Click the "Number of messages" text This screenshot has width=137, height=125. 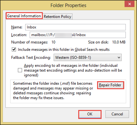coord(29,42)
